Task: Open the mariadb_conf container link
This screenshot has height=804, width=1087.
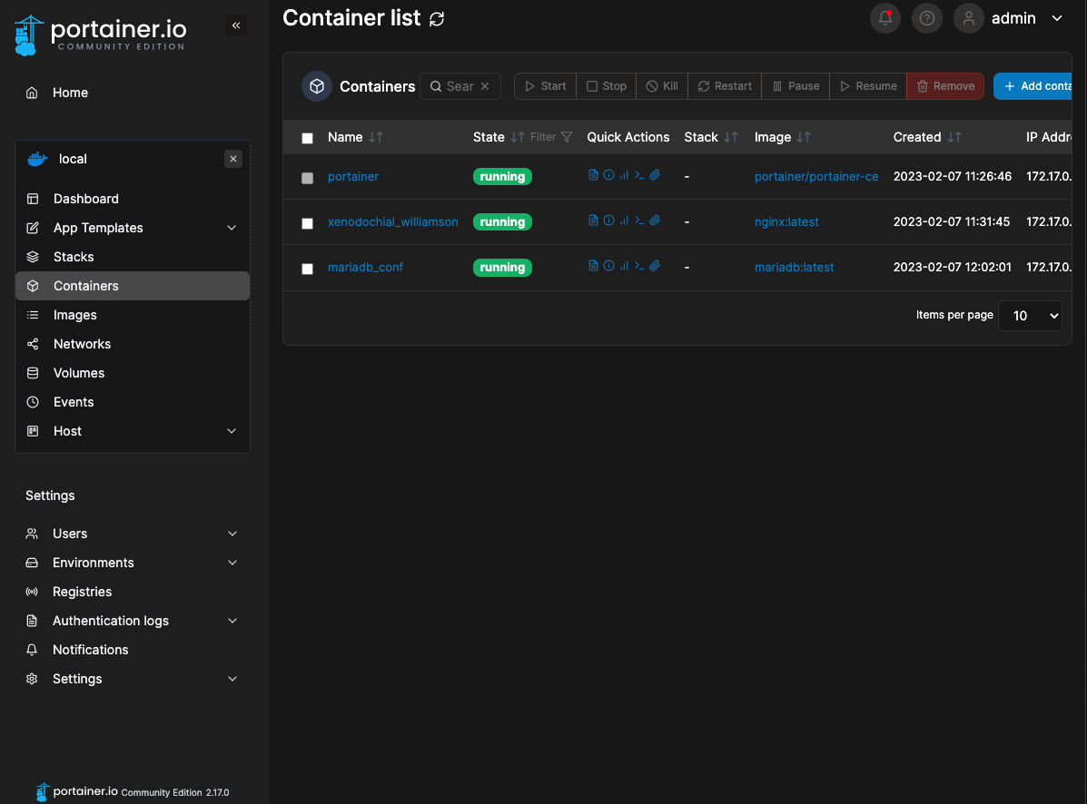Action: pyautogui.click(x=365, y=268)
